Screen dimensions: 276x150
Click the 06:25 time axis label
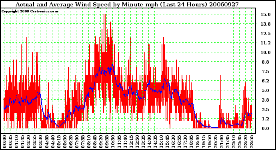point(71,142)
